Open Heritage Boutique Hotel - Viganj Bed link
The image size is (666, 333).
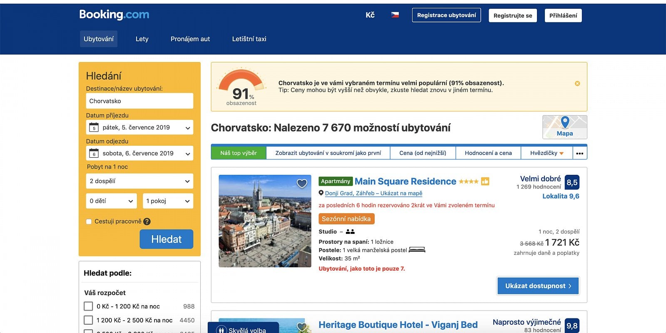398,325
